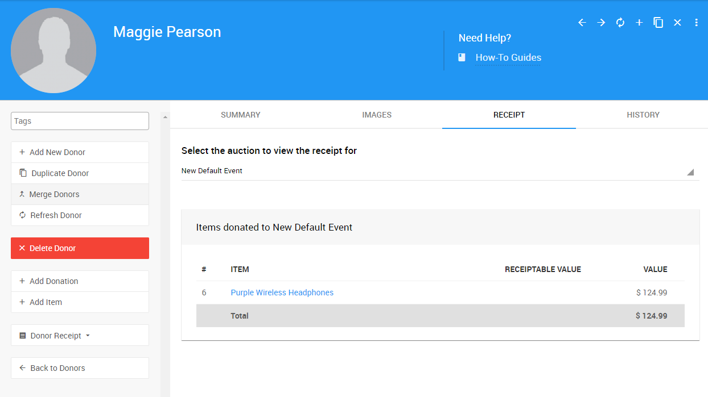Click the X close icon in header

click(x=677, y=23)
